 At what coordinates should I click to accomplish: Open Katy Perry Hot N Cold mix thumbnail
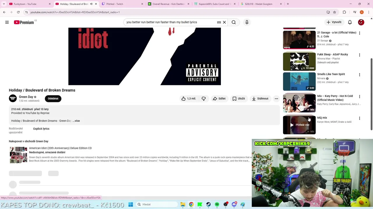[x=299, y=103]
